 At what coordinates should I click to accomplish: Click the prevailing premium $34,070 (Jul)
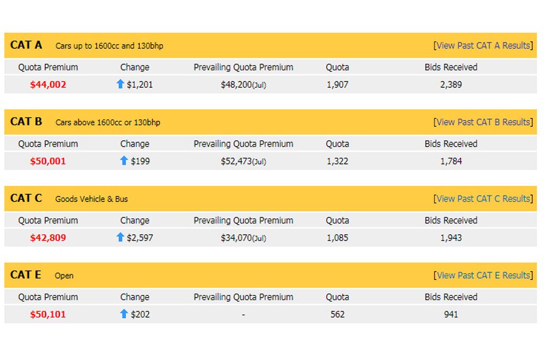tap(243, 238)
